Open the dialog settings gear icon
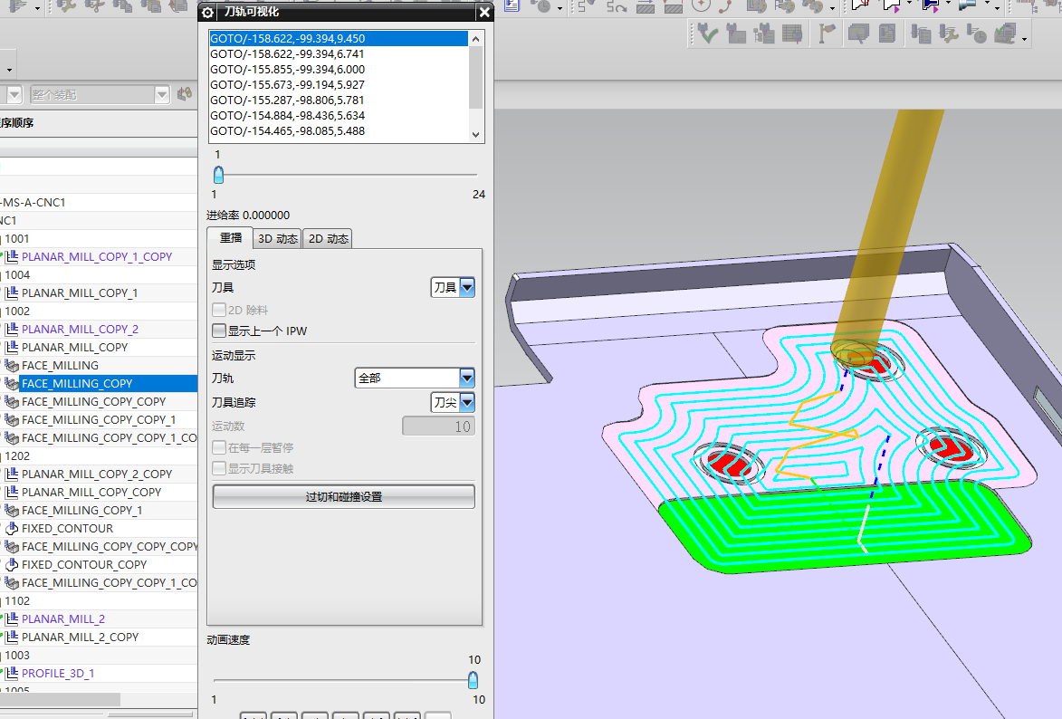The image size is (1062, 719). pos(207,12)
